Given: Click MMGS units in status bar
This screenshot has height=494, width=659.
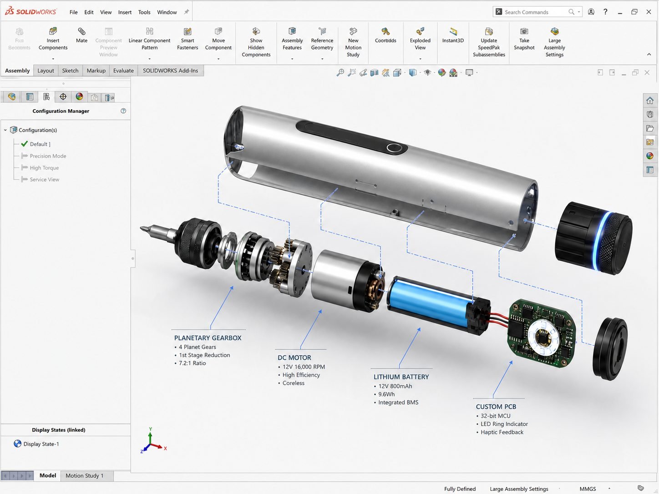Looking at the screenshot, I should coord(588,489).
